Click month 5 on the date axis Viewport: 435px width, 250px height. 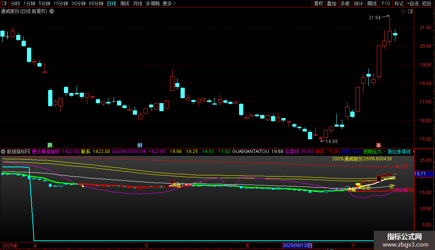tap(147, 245)
